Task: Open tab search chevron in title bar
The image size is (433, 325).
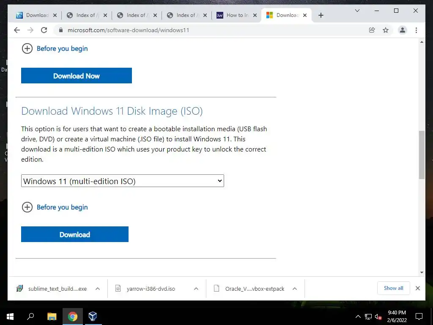Action: click(x=357, y=11)
